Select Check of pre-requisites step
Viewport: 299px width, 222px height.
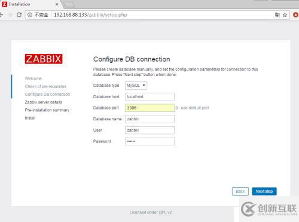point(45,86)
